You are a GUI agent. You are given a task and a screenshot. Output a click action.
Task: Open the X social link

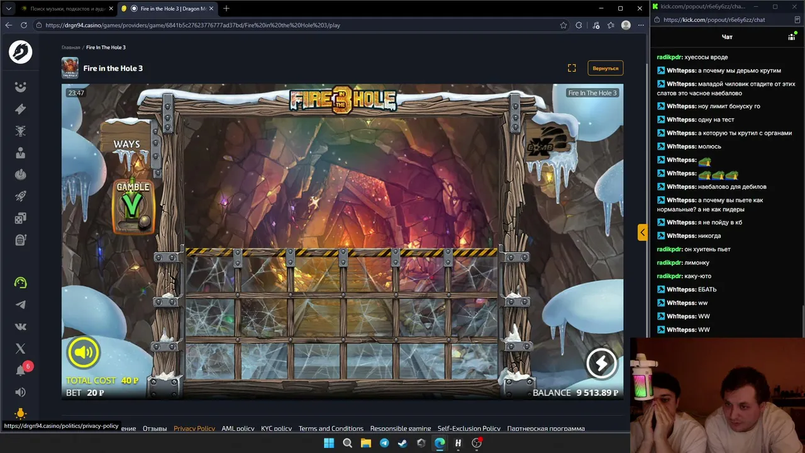click(x=20, y=349)
